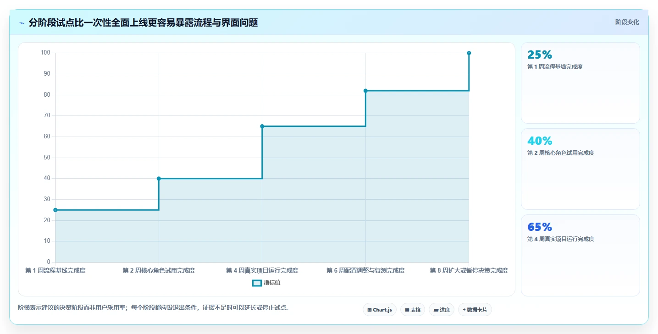Click the 65% value card

(580, 255)
